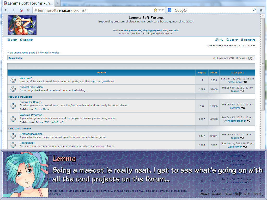This screenshot has width=267, height=200.
Task: Toggle Auto mode in game quick menu
Action: click(x=247, y=194)
